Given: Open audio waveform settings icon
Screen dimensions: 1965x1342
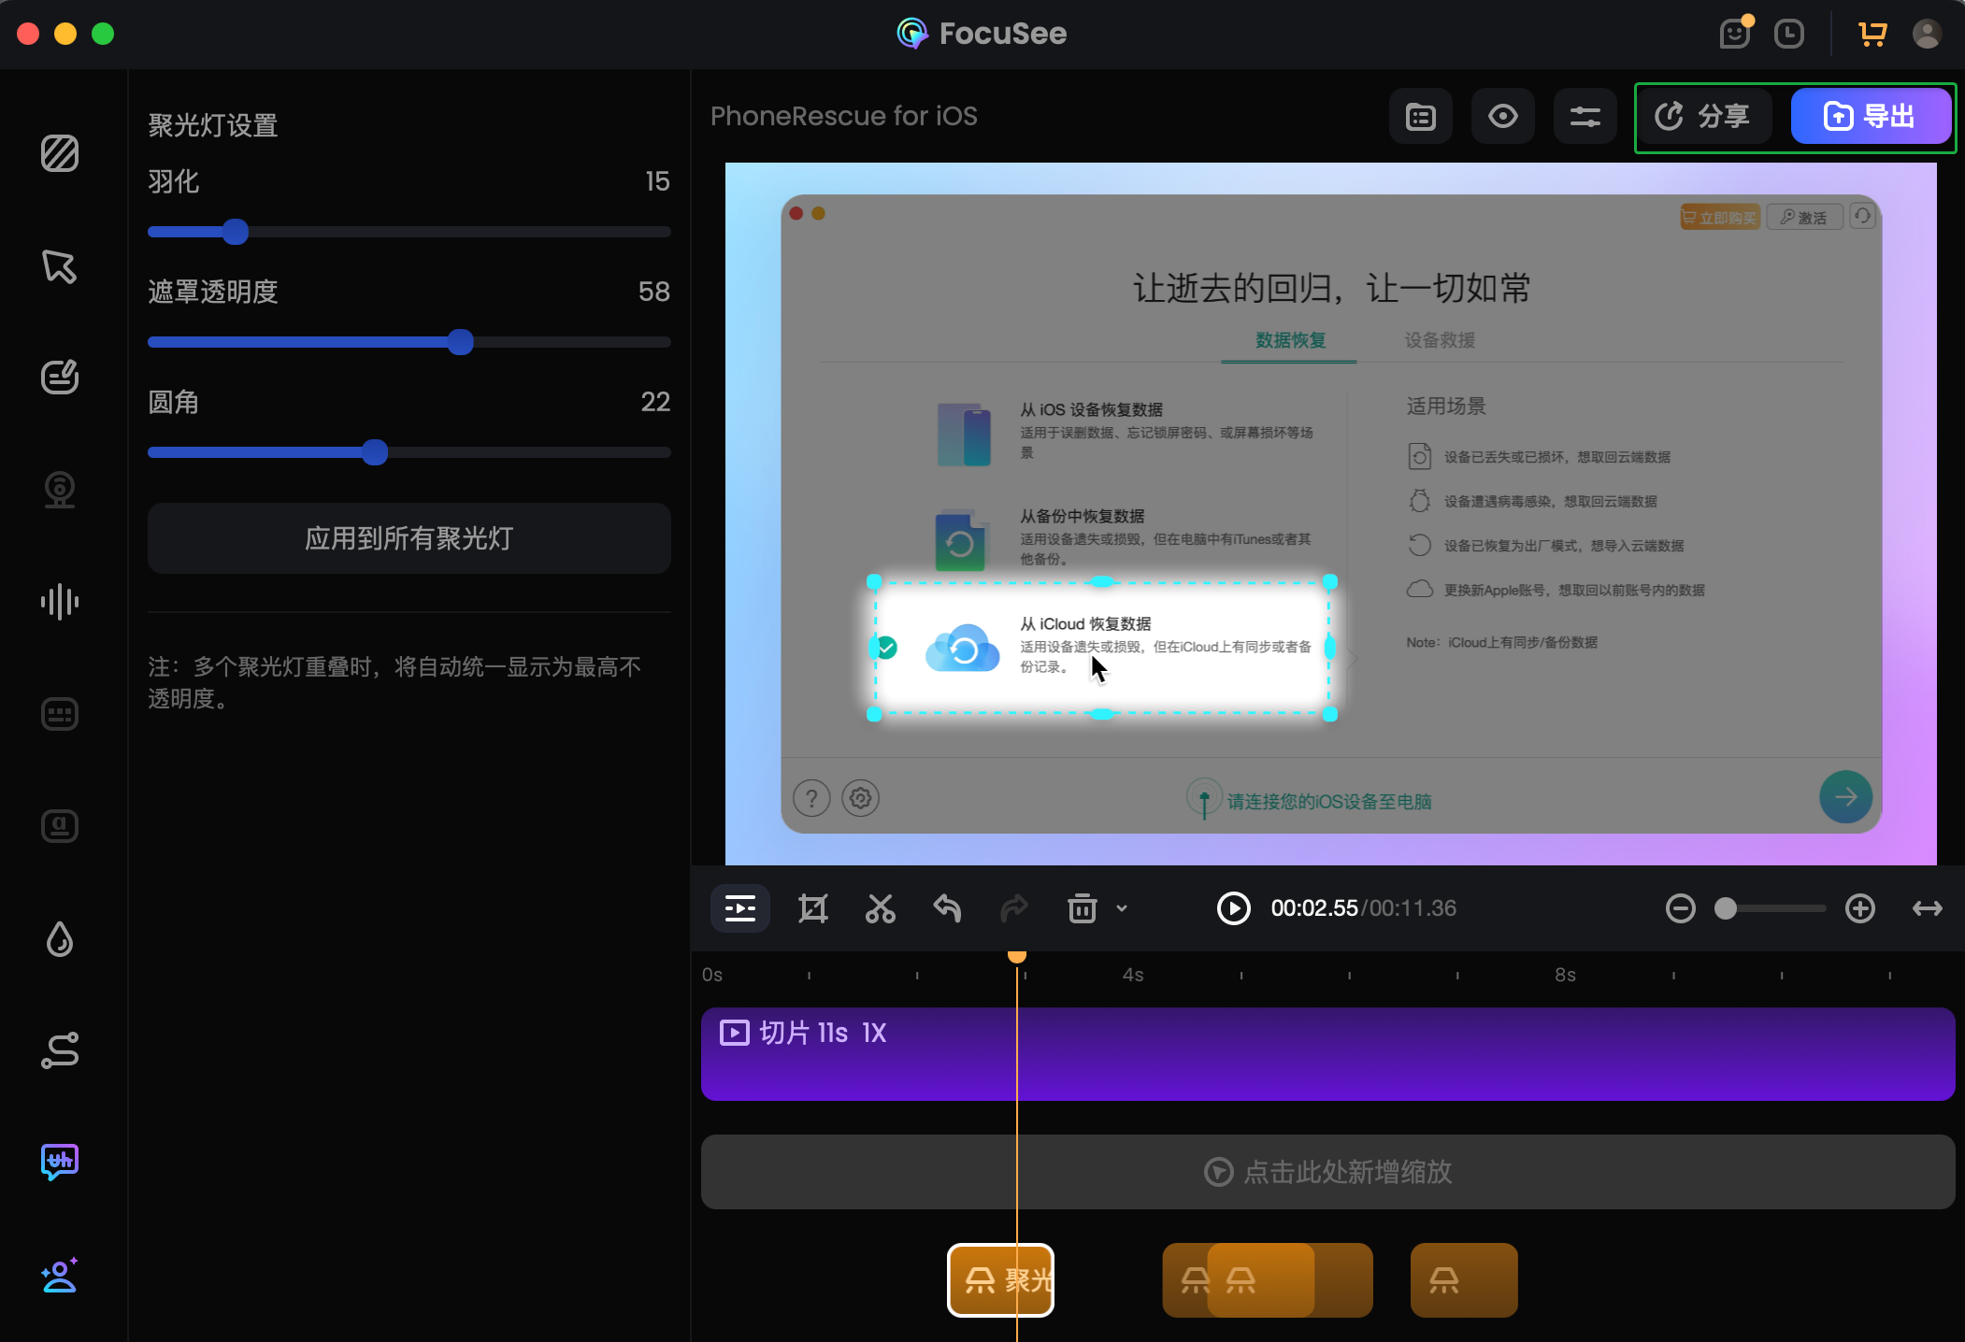Looking at the screenshot, I should pos(60,602).
